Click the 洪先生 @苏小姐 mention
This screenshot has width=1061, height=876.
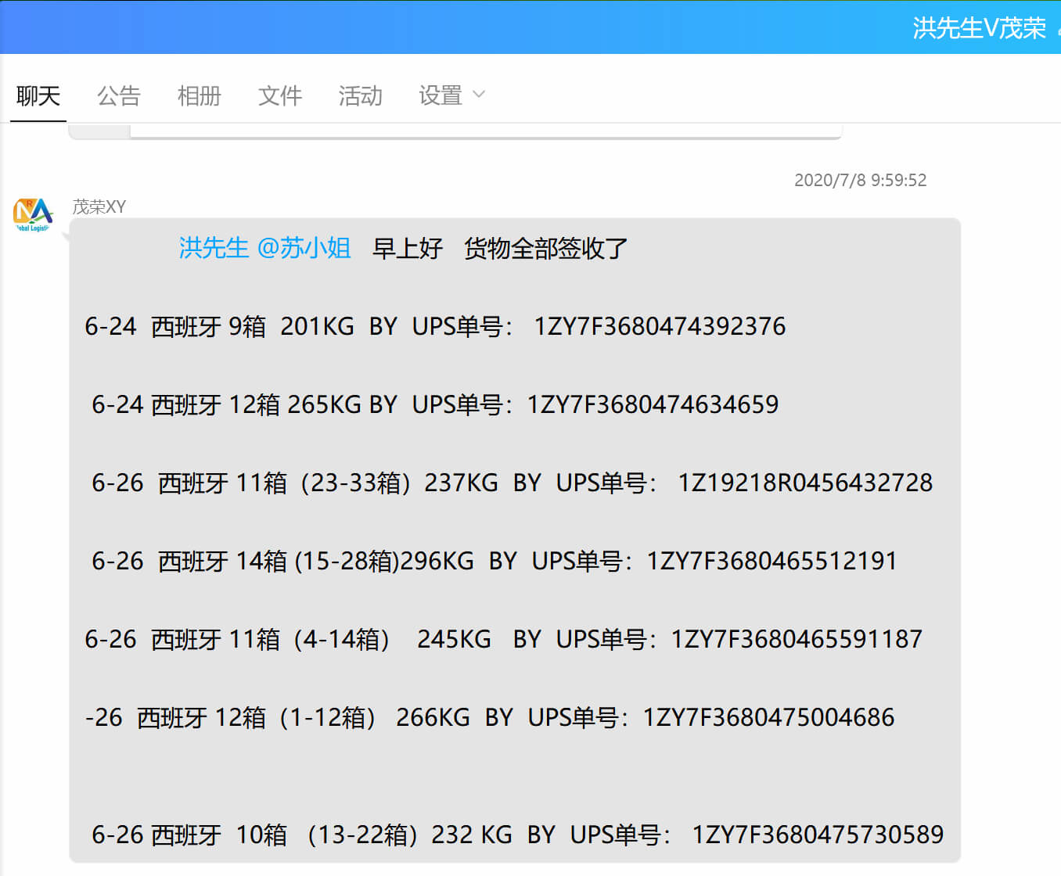pyautogui.click(x=264, y=248)
